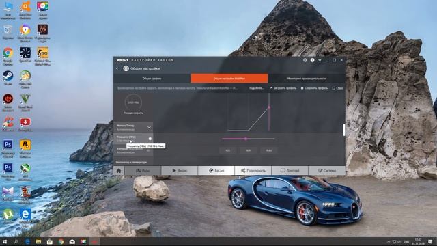Click the second N/A value box

249,150
